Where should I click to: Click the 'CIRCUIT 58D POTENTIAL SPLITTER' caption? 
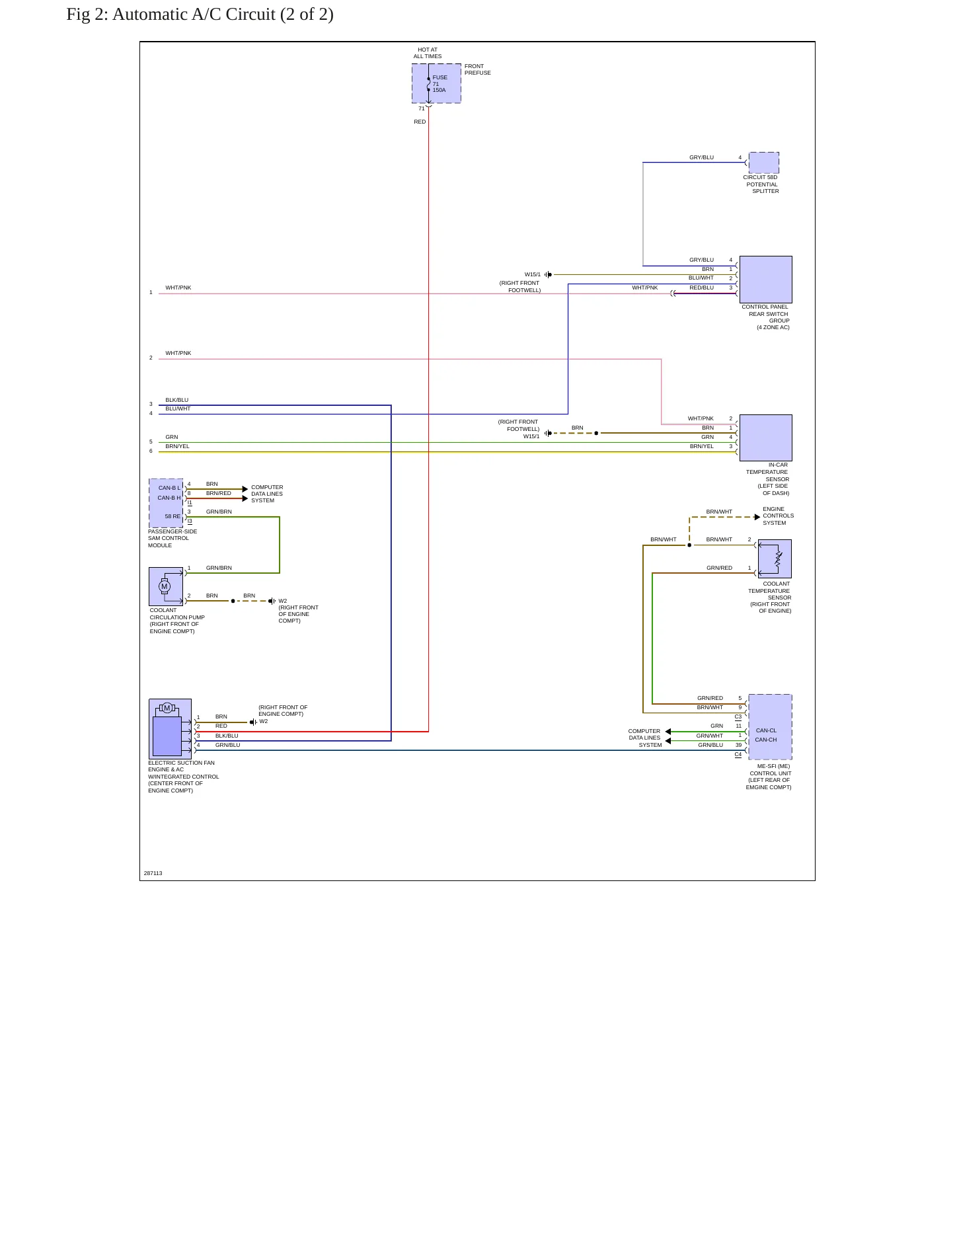(x=761, y=184)
